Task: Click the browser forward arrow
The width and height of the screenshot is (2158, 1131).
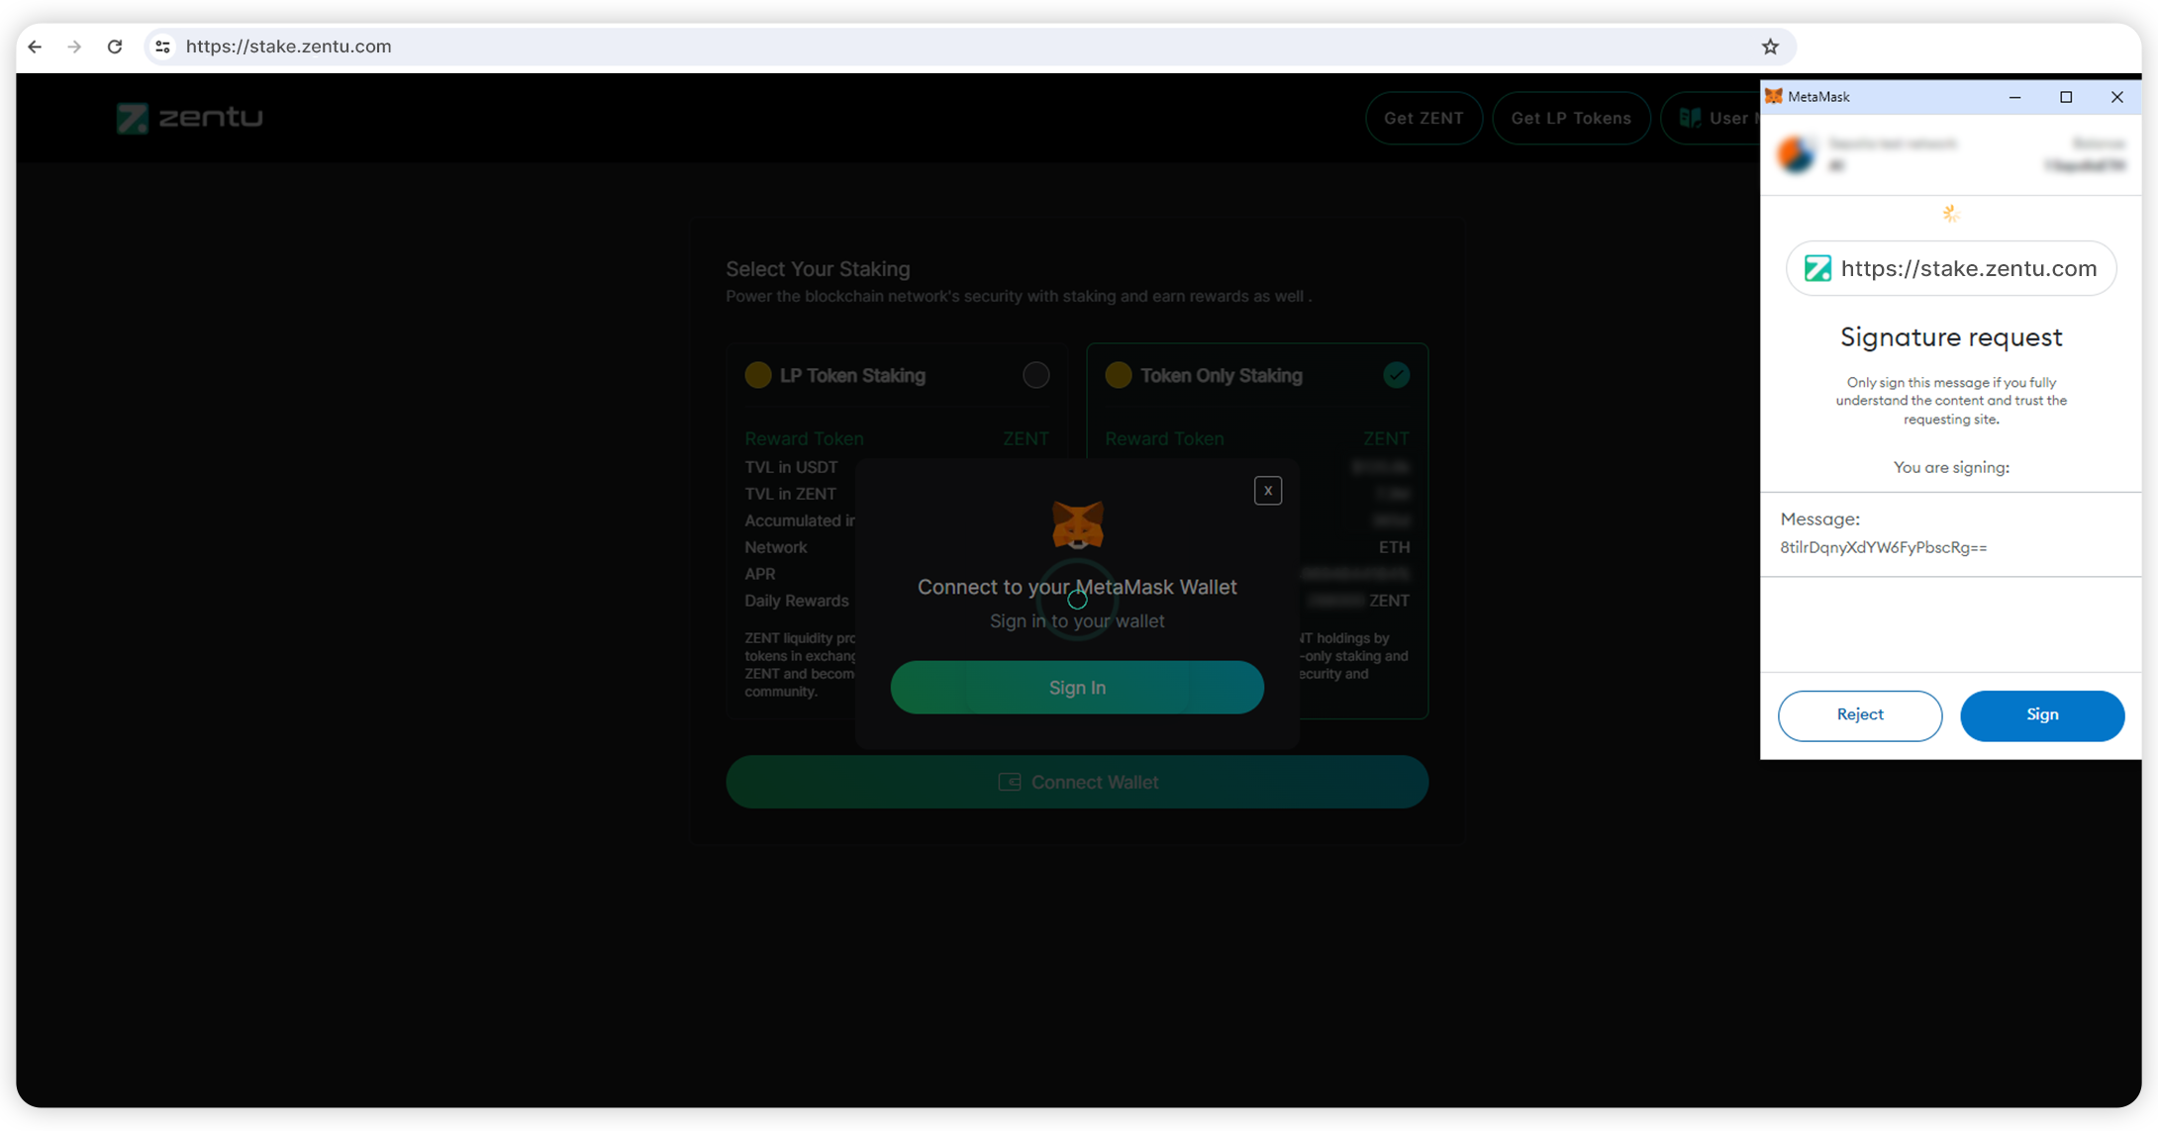Action: 74,47
